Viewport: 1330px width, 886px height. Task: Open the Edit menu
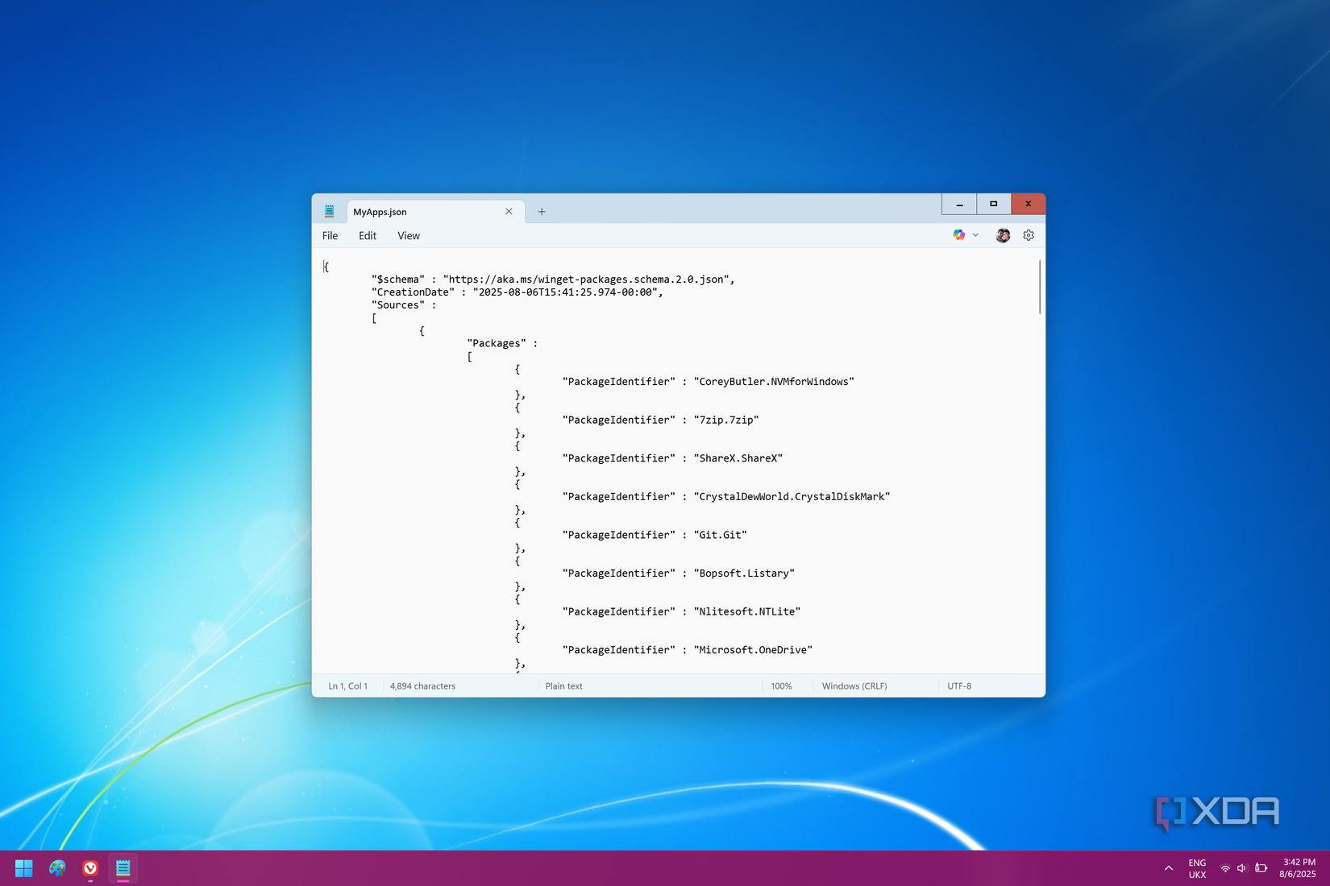coord(367,235)
